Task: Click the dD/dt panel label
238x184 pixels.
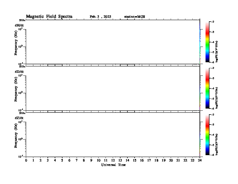Action: (x=19, y=72)
